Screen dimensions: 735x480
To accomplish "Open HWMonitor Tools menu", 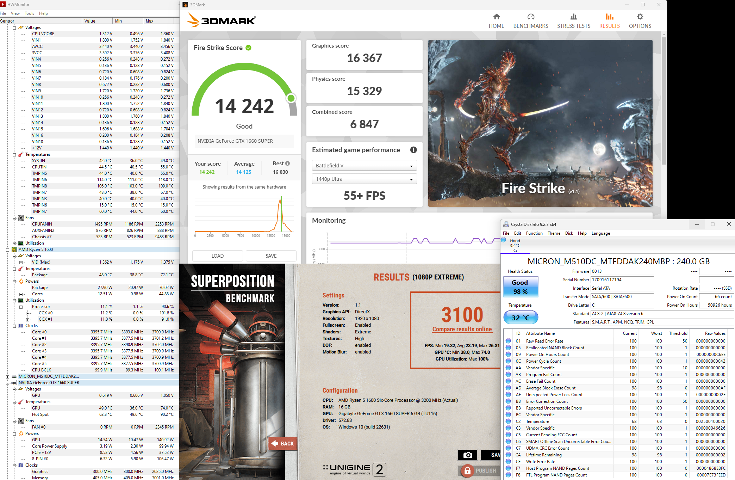I will coord(29,13).
